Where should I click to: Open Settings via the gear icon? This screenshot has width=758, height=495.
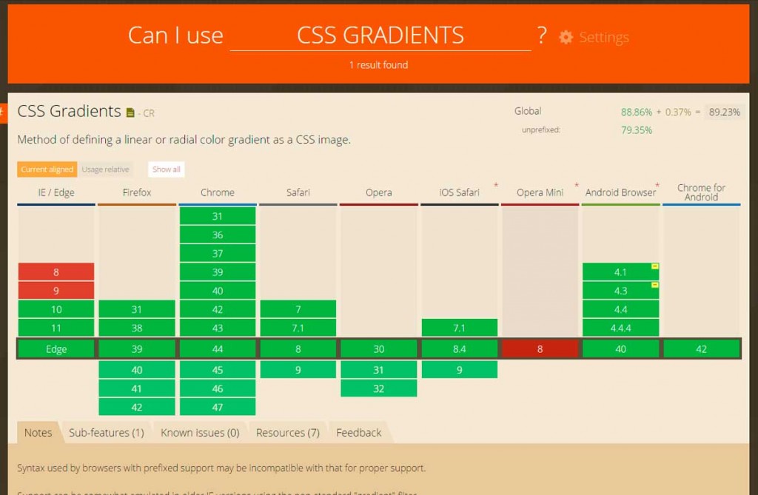click(566, 37)
